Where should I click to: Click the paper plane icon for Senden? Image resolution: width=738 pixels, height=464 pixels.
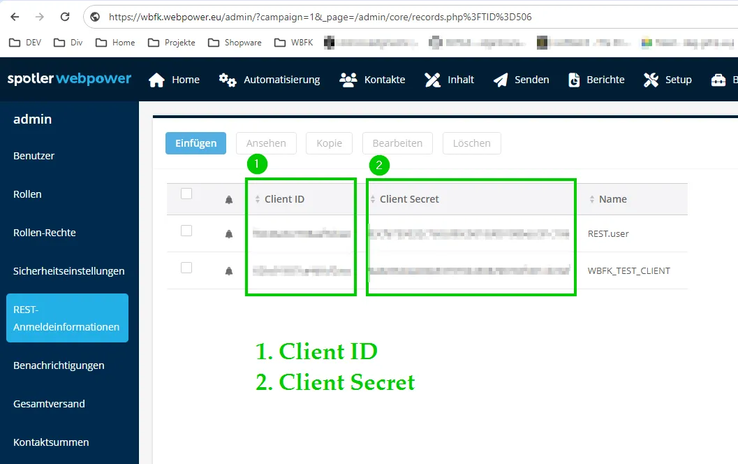[501, 80]
